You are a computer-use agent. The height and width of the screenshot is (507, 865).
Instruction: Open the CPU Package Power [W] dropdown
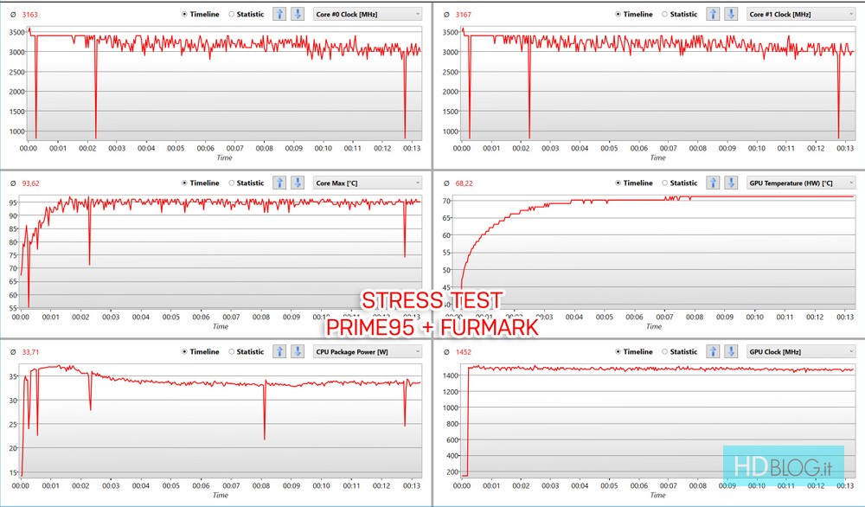pyautogui.click(x=368, y=352)
